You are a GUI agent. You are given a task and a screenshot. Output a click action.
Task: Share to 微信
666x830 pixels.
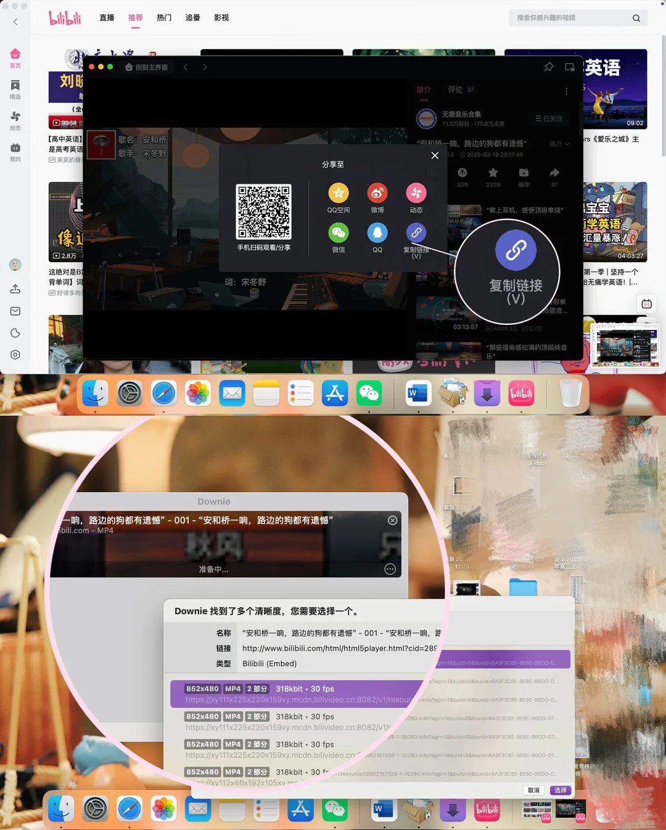point(339,232)
